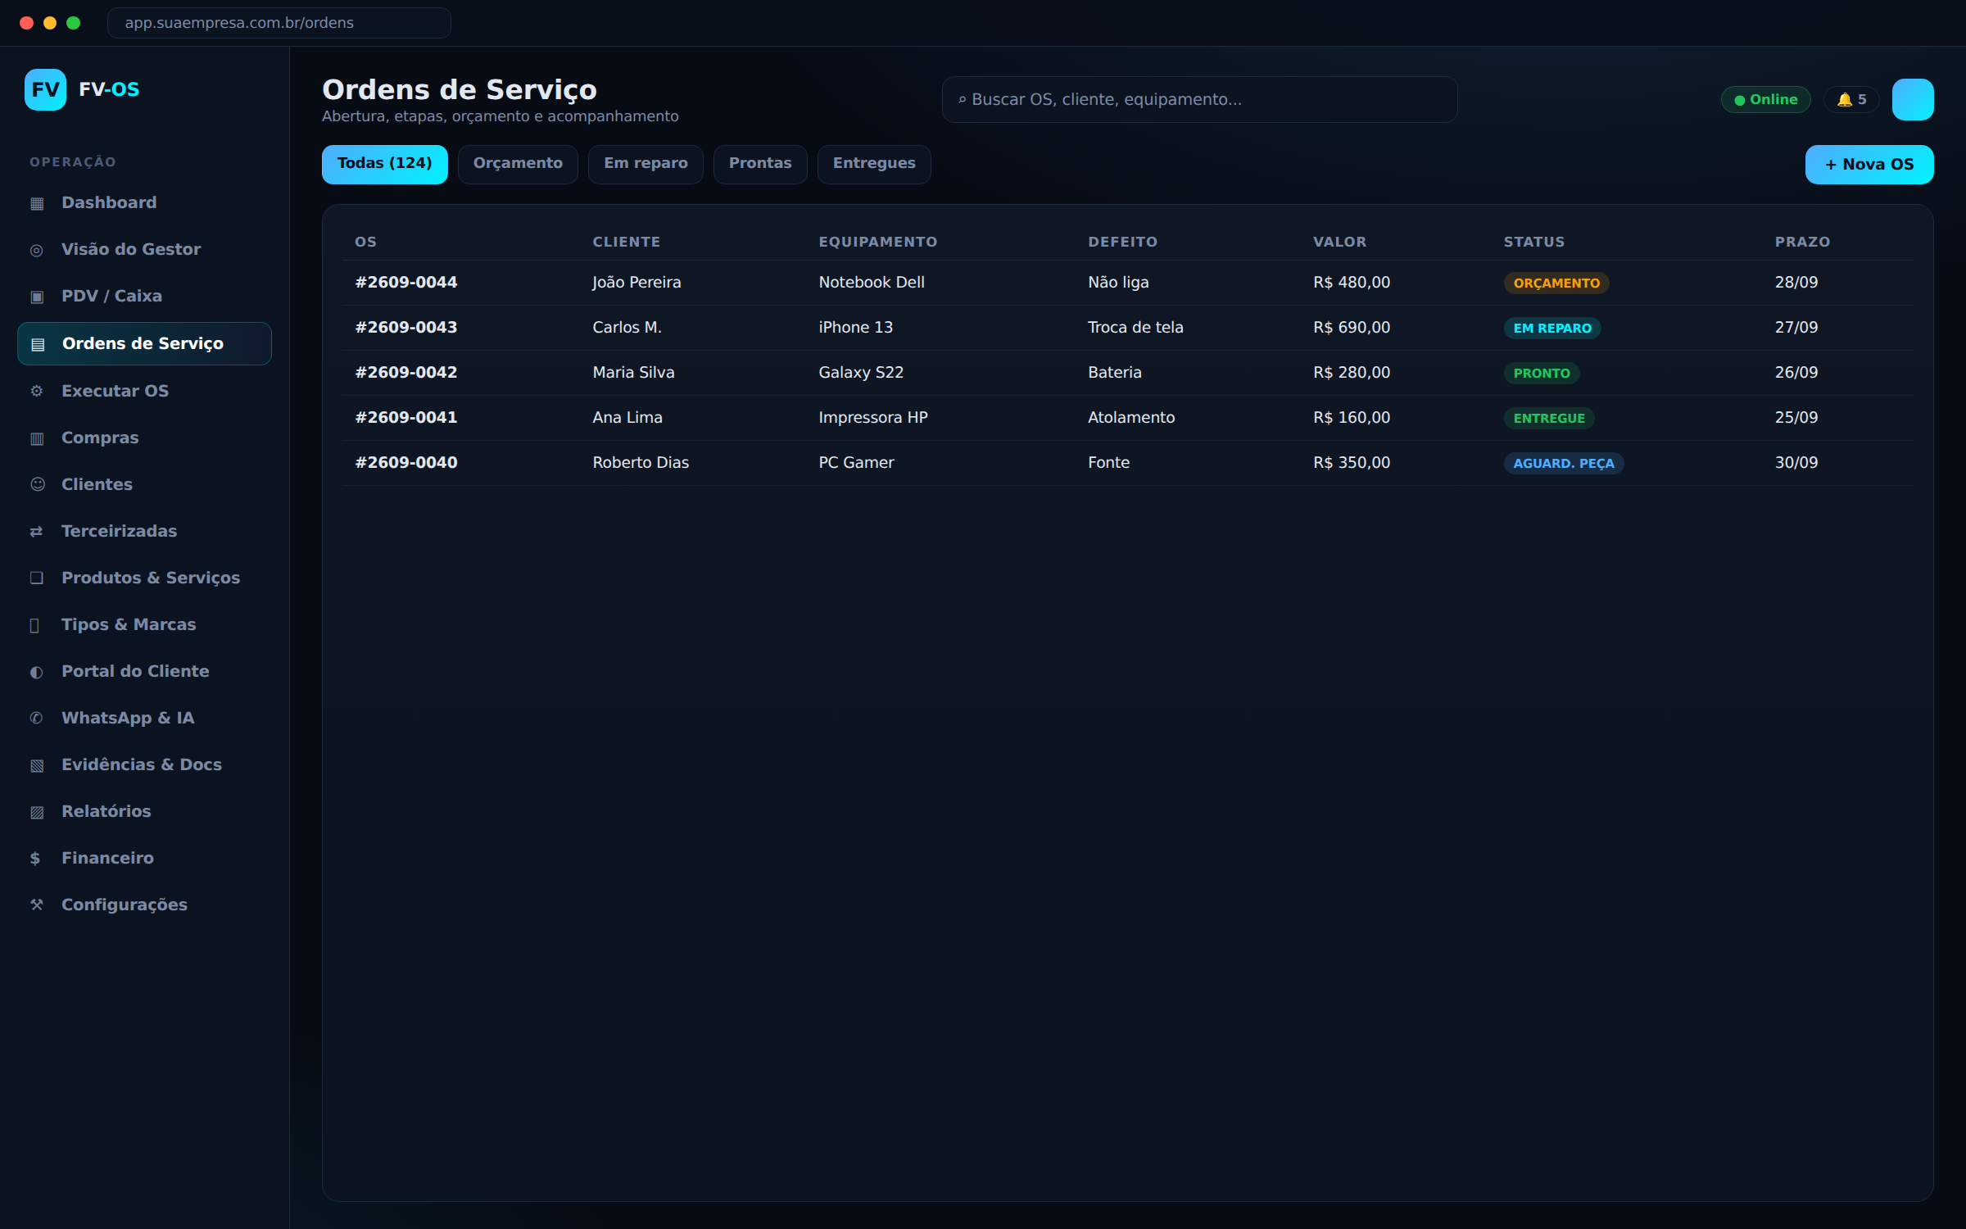Focus the Buscar OS search field
1966x1229 pixels.
[x=1199, y=100]
